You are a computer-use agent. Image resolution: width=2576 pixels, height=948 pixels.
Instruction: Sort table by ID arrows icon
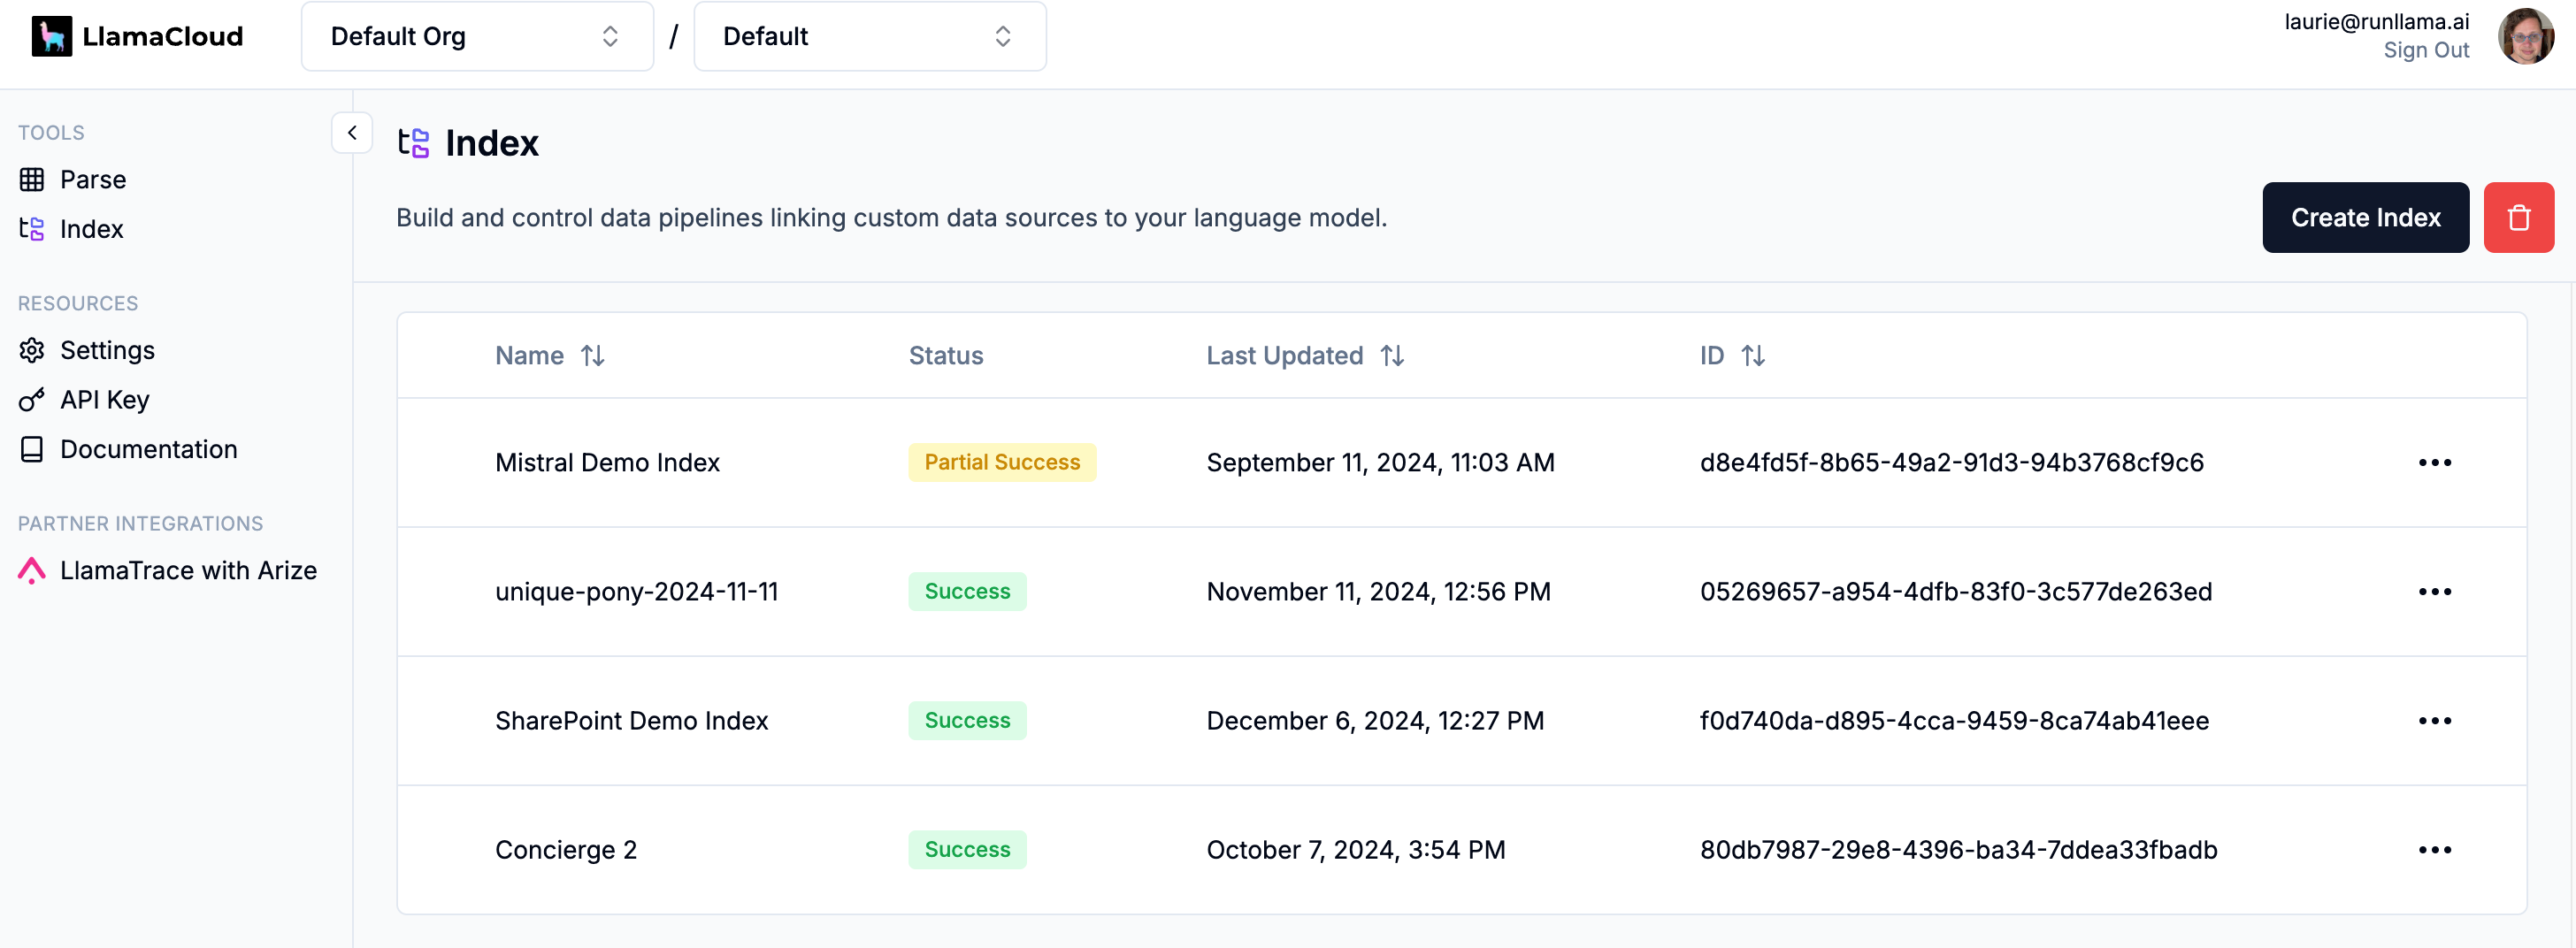(1752, 356)
